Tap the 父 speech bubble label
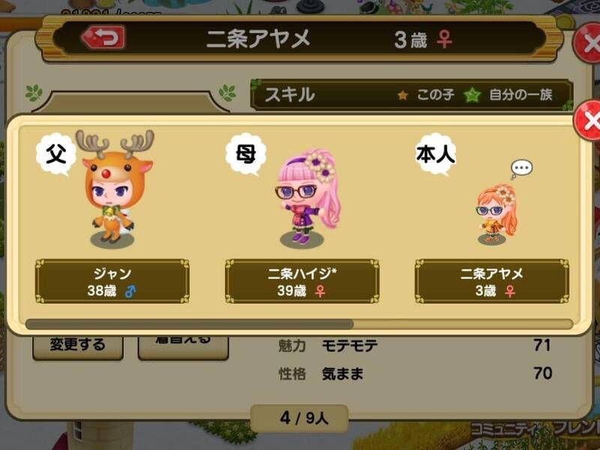Viewport: 600px width, 450px height. pos(55,154)
